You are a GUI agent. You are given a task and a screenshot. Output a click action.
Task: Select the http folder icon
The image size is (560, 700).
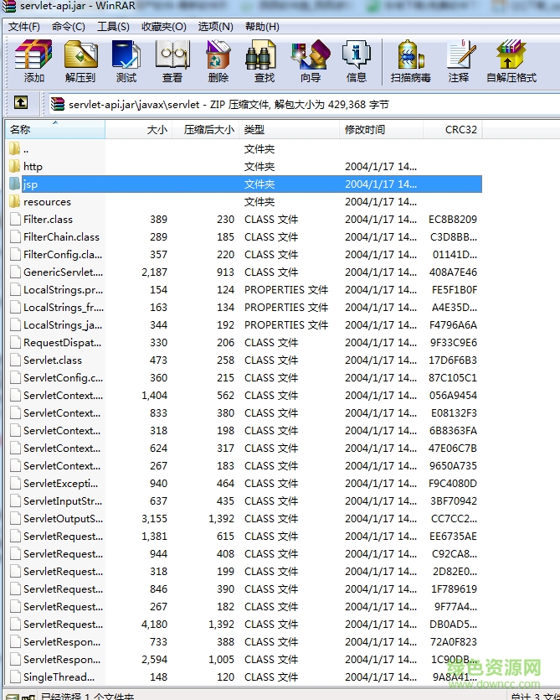click(15, 167)
